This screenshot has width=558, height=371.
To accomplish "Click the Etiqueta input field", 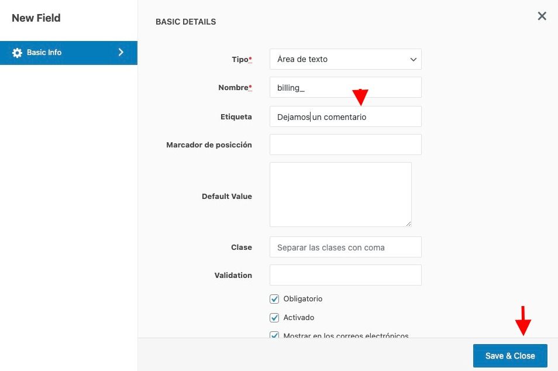I will (x=346, y=116).
